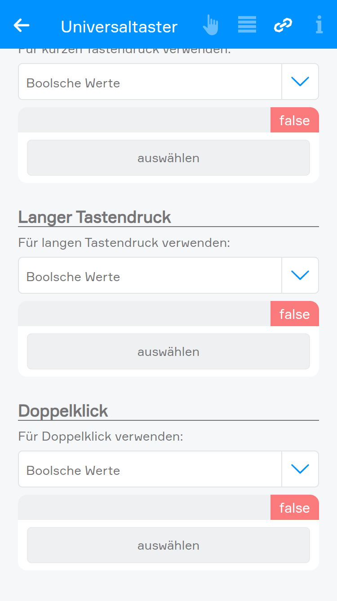
Task: Tap the back arrow in the header
Action: click(22, 26)
